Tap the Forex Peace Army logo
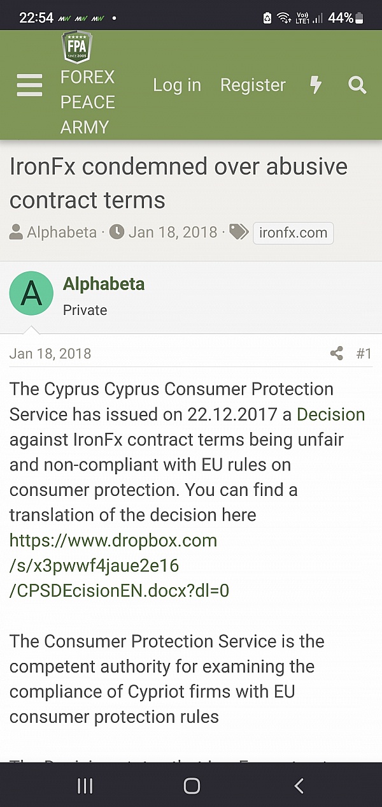382x807 pixels. pyautogui.click(x=76, y=47)
